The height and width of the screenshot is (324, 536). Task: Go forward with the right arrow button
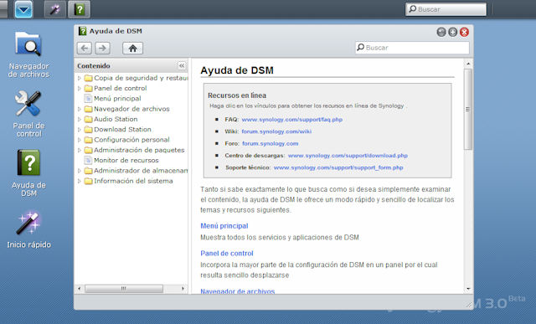point(102,48)
